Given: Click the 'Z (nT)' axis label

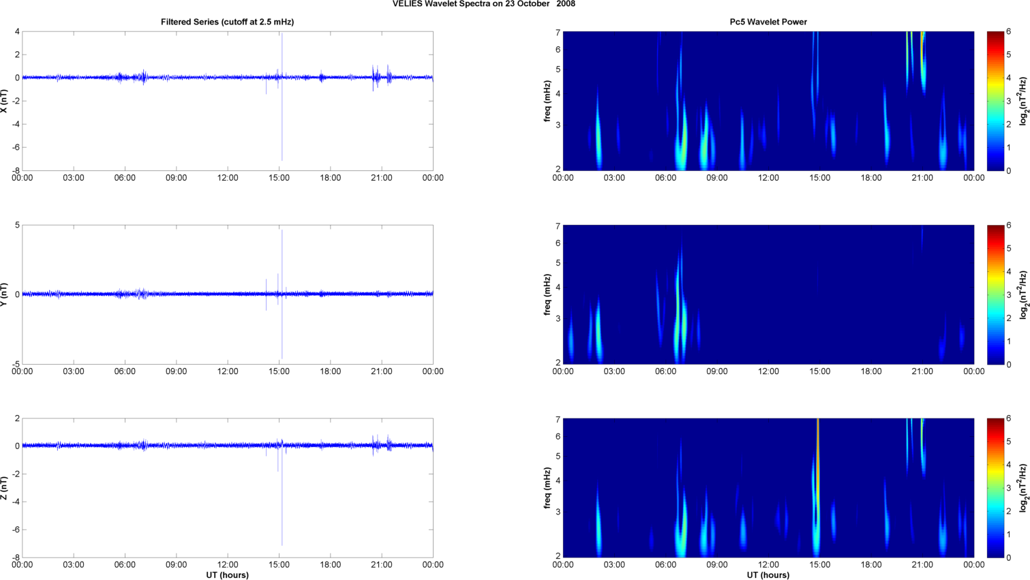Looking at the screenshot, I should pyautogui.click(x=5, y=488).
